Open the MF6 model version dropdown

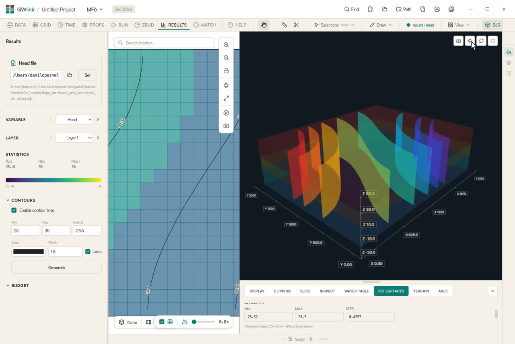95,9
